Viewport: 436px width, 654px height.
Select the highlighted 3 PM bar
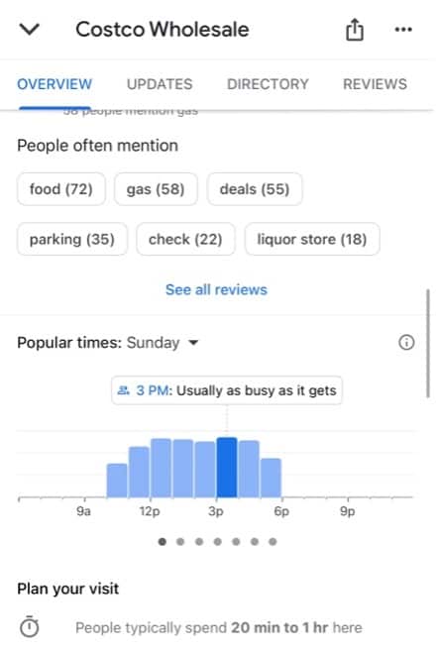tap(227, 467)
